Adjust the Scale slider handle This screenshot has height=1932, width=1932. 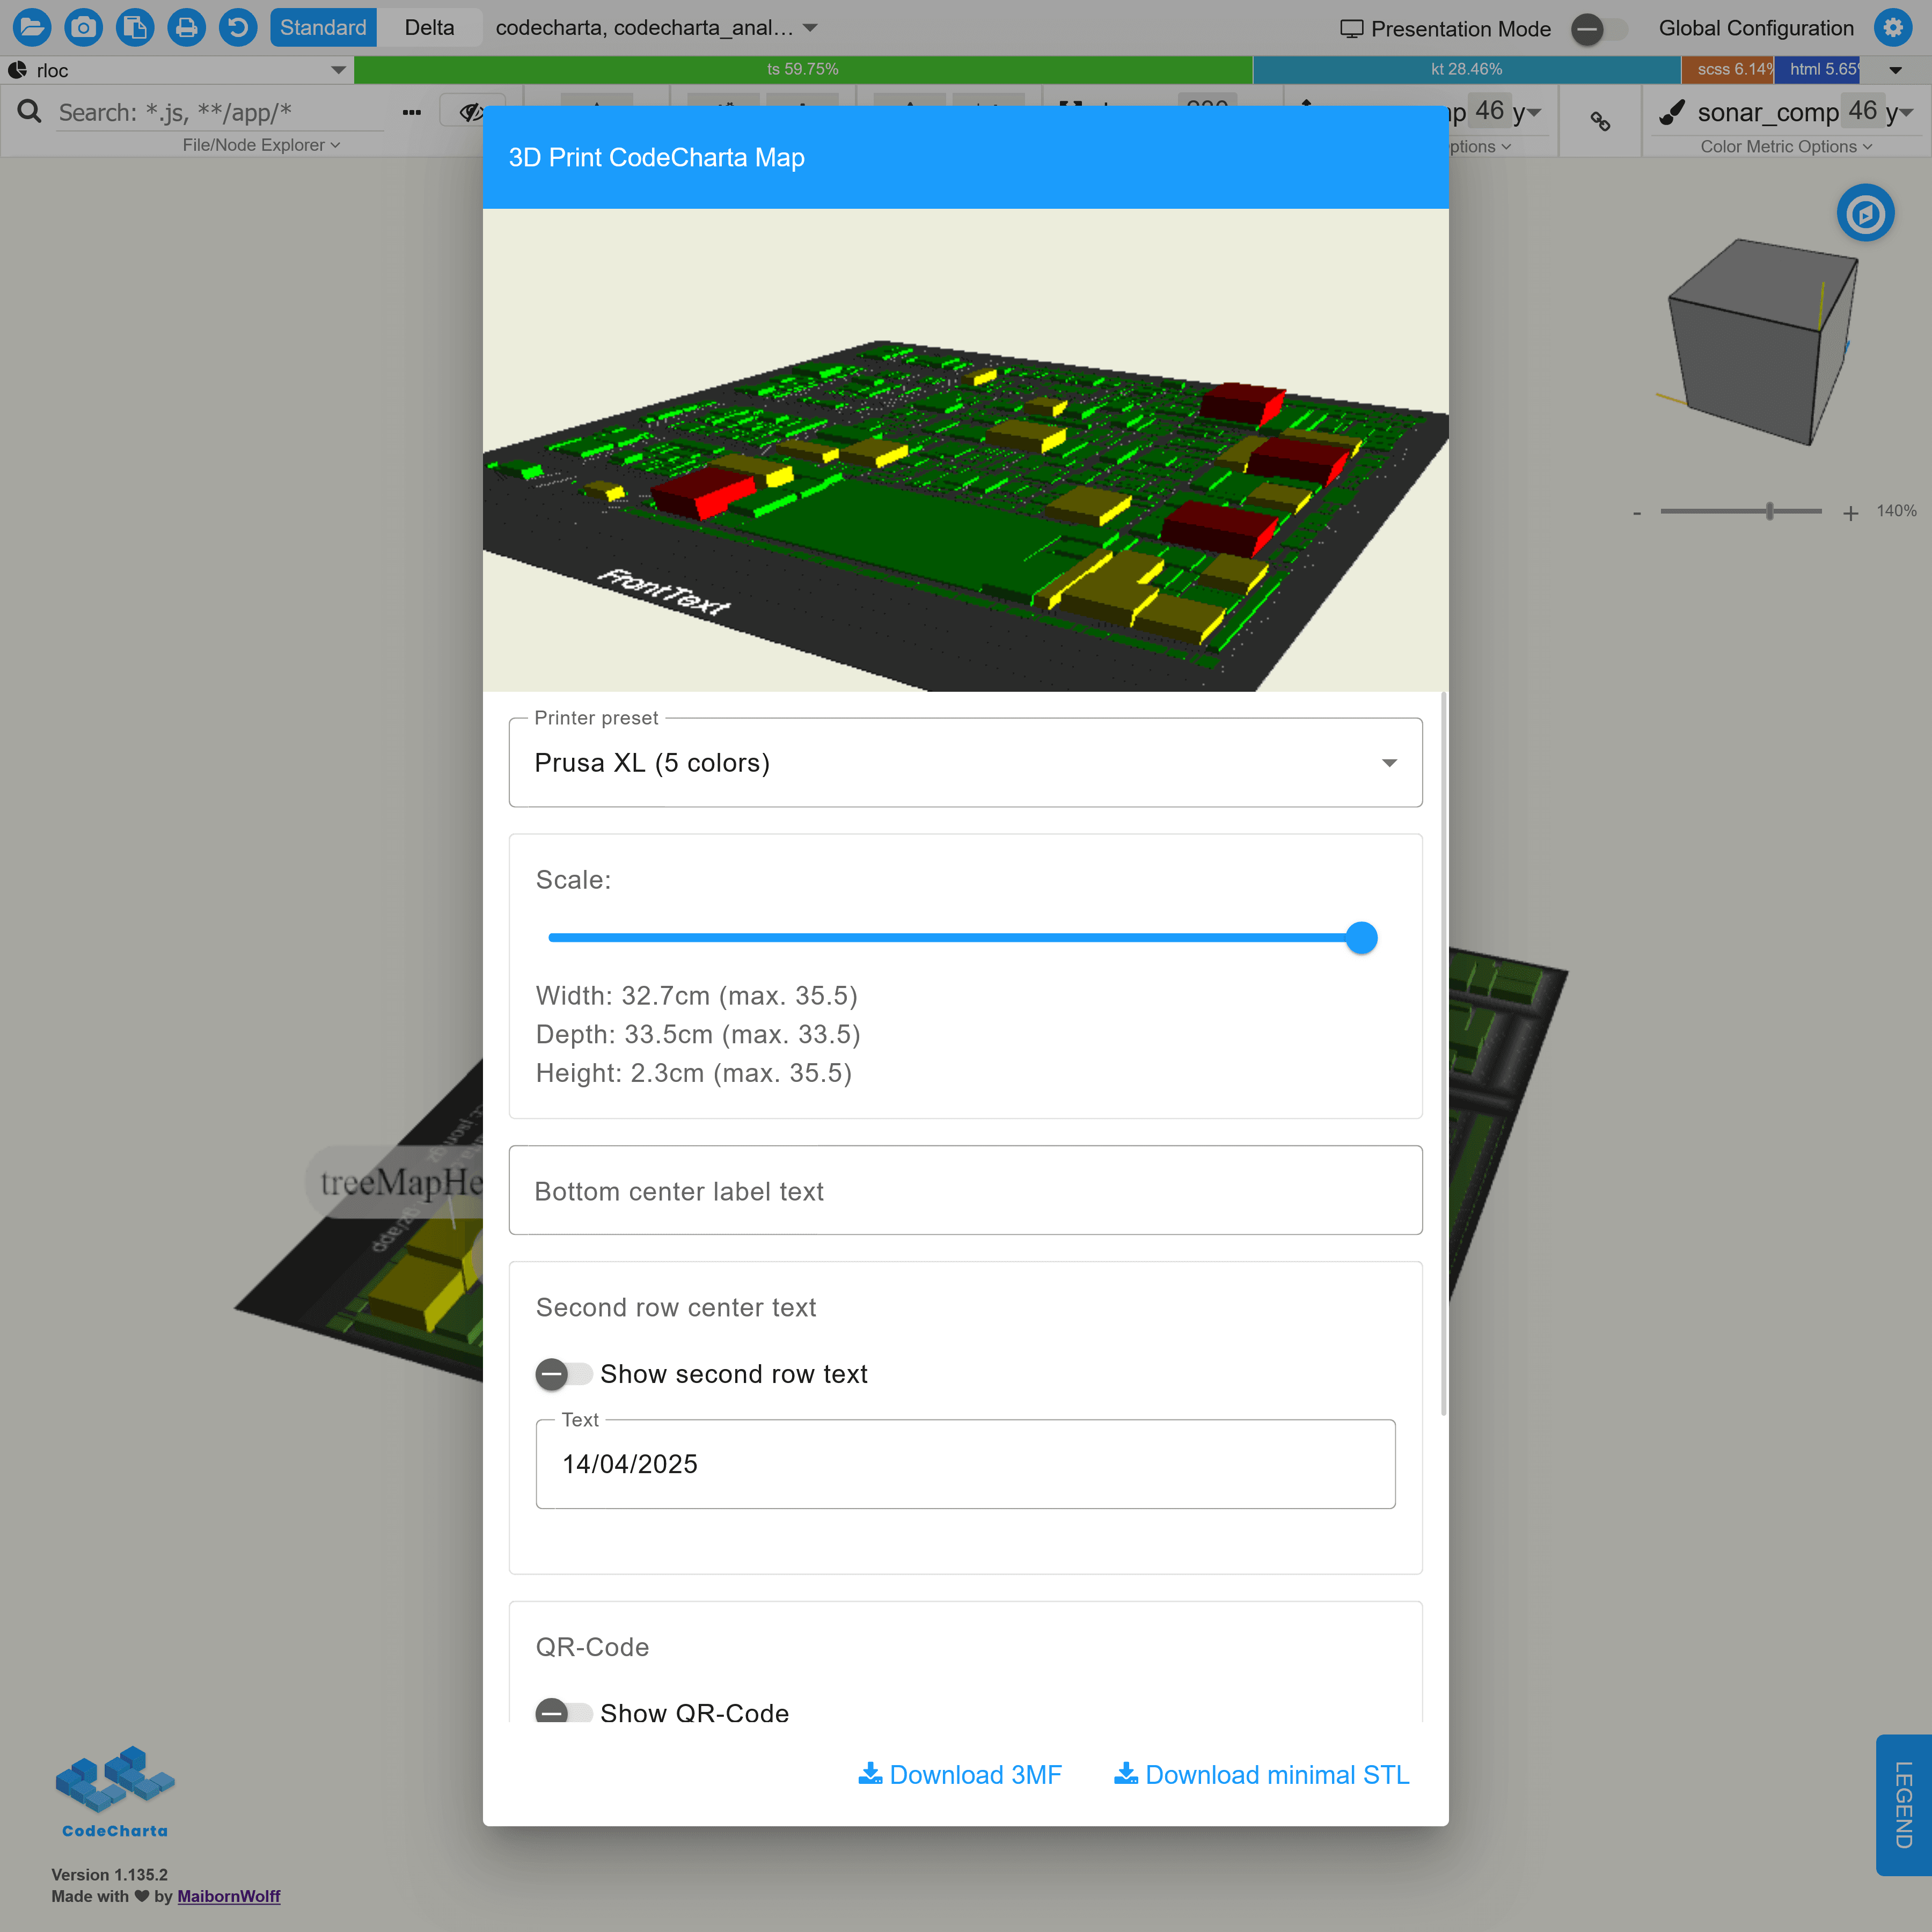coord(1361,938)
